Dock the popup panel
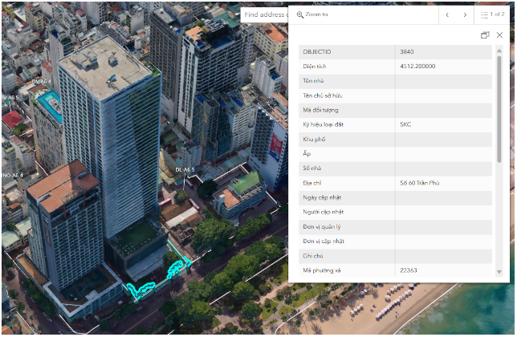Screen dimensions: 517x337 [485, 35]
